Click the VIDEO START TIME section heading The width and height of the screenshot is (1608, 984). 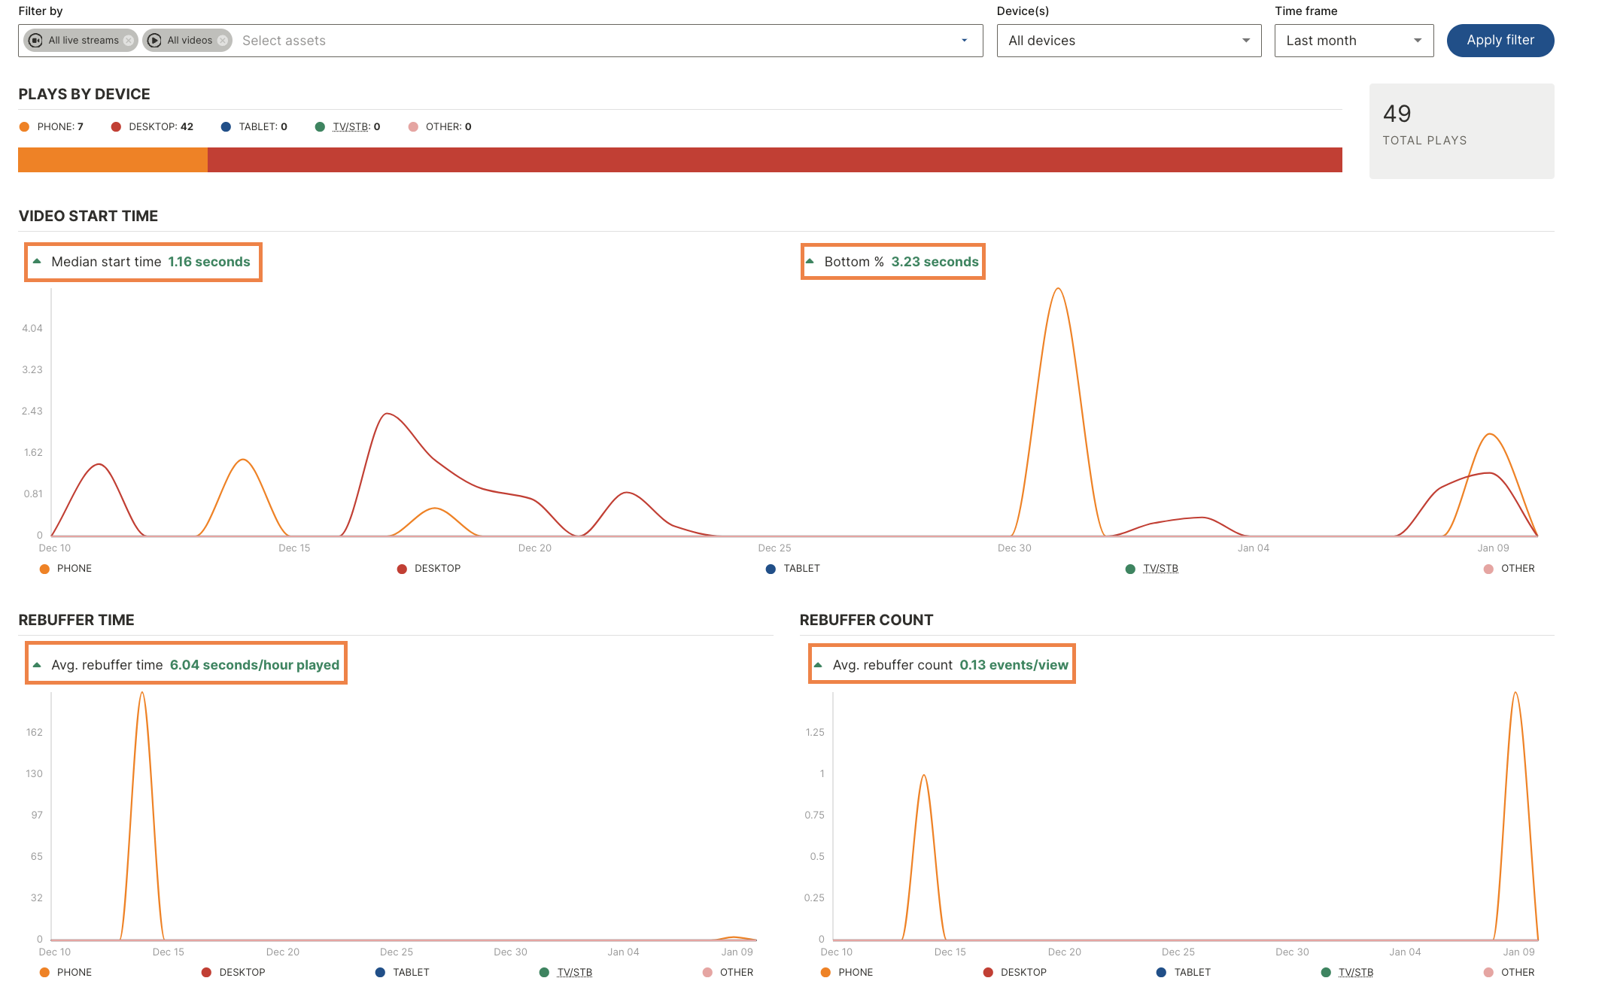[88, 216]
